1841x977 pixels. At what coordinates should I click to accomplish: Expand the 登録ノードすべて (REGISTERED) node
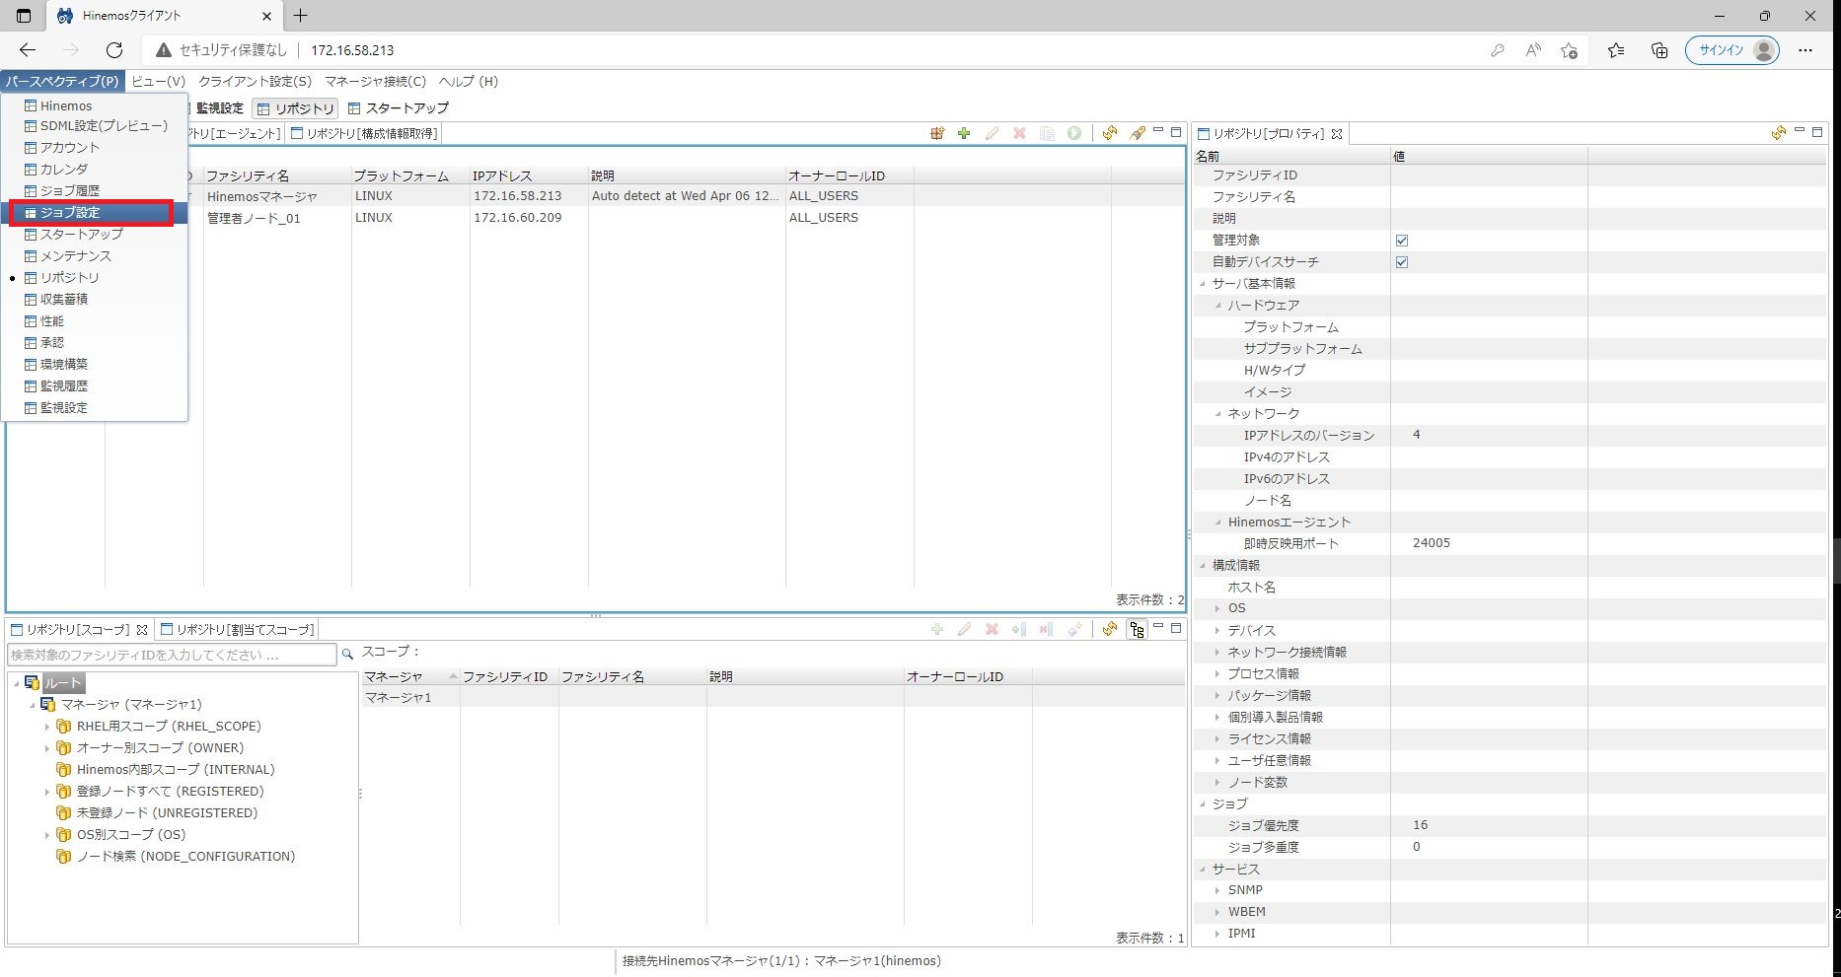46,792
